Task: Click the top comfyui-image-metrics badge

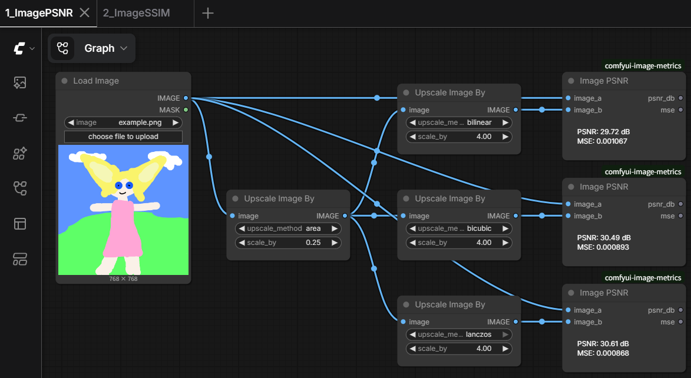Action: click(x=643, y=65)
